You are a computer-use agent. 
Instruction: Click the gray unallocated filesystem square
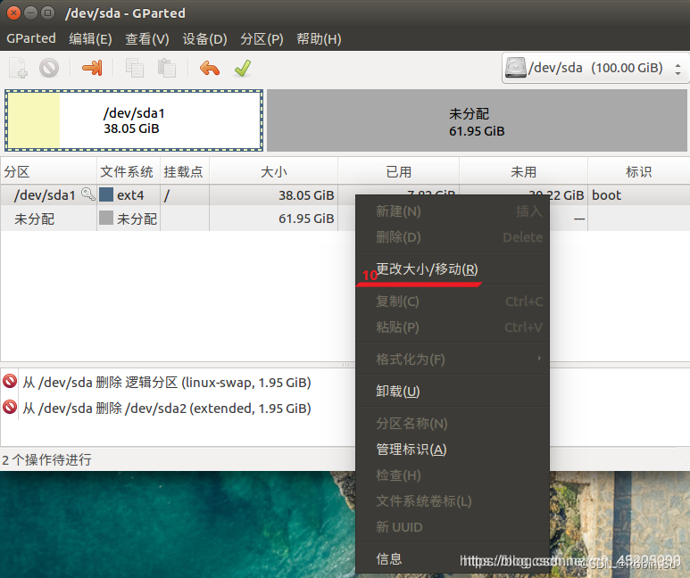point(106,218)
